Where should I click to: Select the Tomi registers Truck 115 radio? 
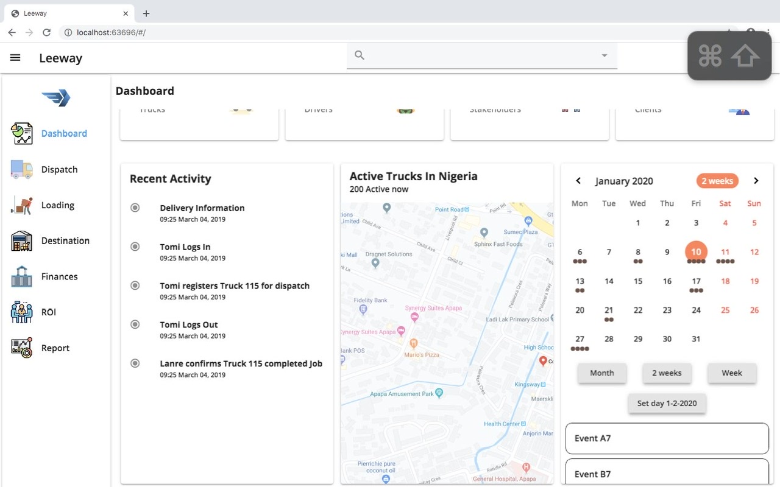coord(135,286)
